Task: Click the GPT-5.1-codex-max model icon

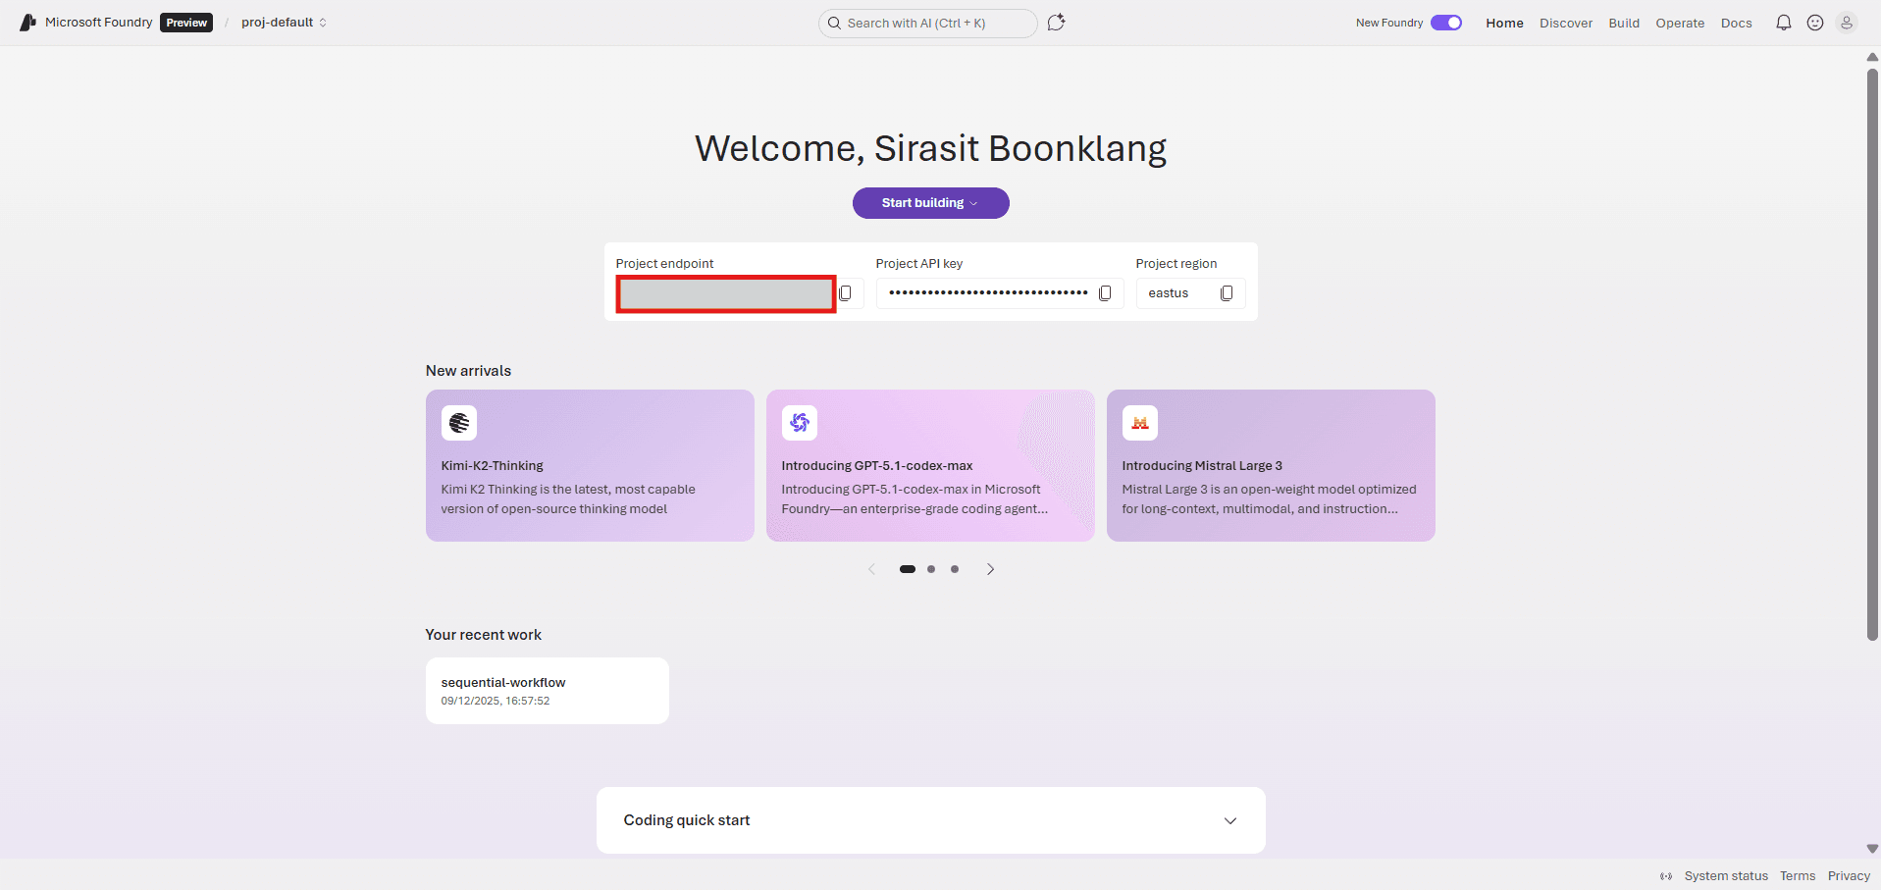Action: coord(800,423)
